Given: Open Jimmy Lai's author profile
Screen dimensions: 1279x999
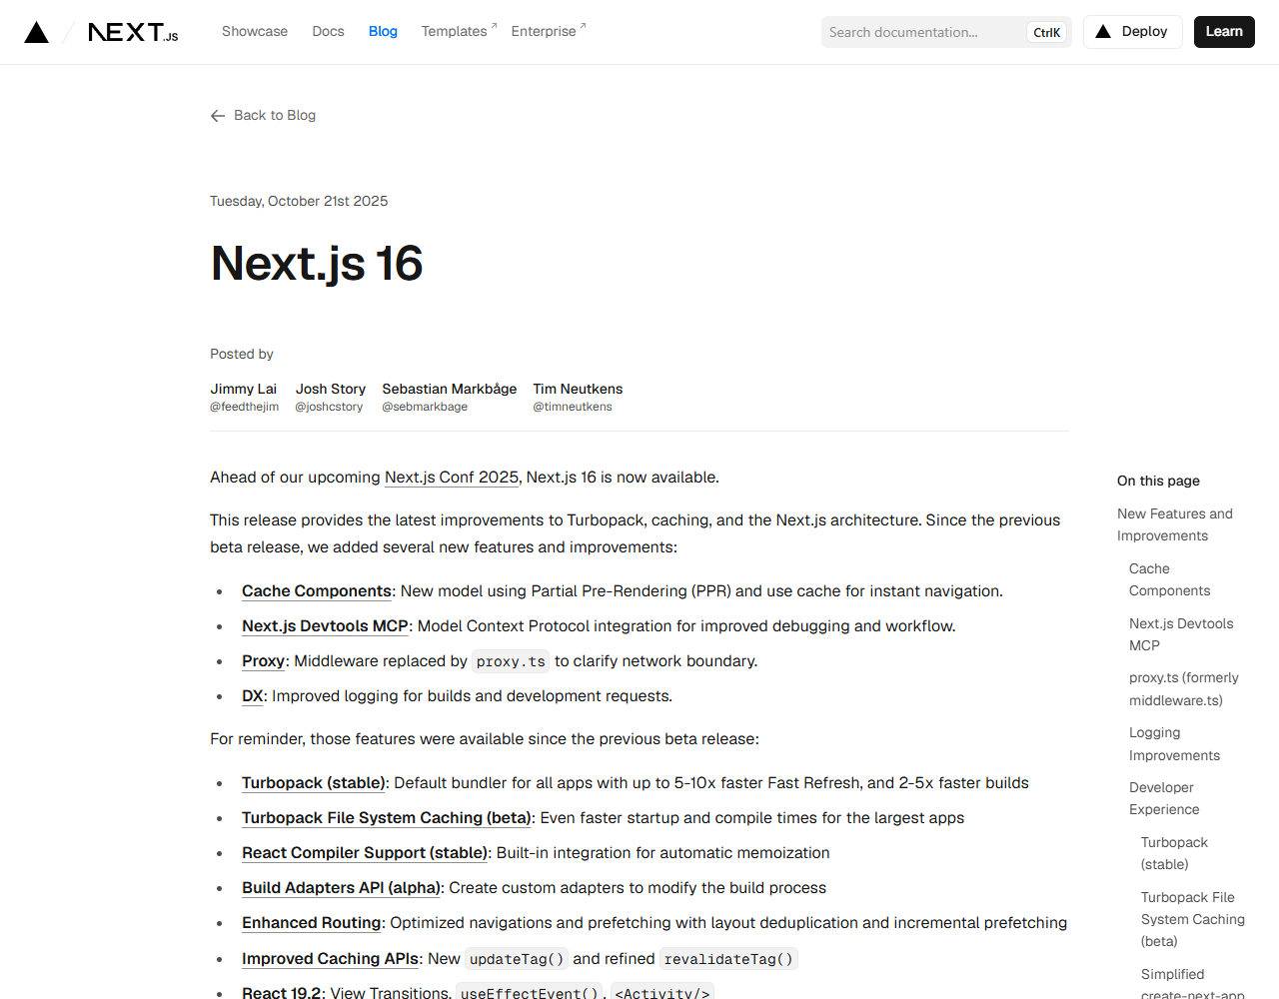Looking at the screenshot, I should point(244,397).
